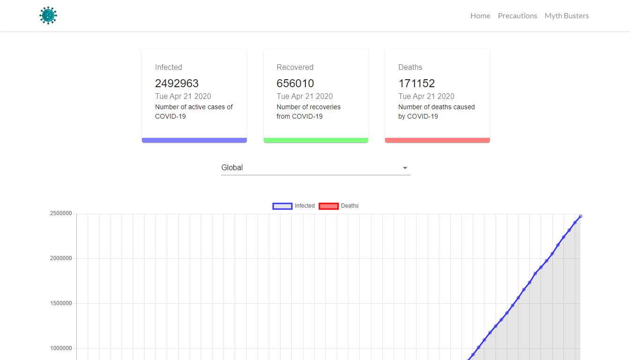Click the 1500000 y-axis label
This screenshot has width=630, height=360.
[x=61, y=303]
